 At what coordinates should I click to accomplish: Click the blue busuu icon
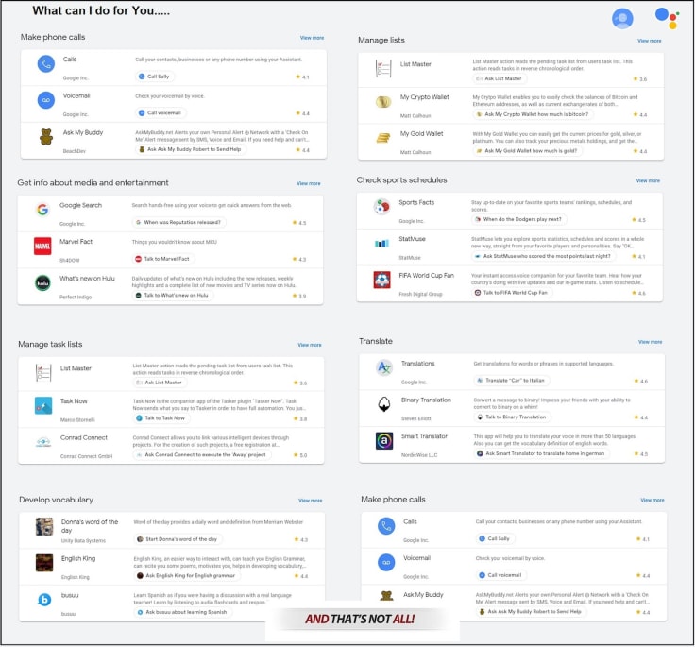coord(44,600)
